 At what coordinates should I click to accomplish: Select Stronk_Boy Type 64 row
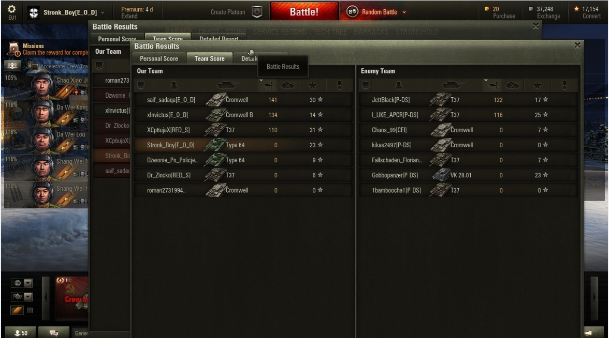click(243, 145)
